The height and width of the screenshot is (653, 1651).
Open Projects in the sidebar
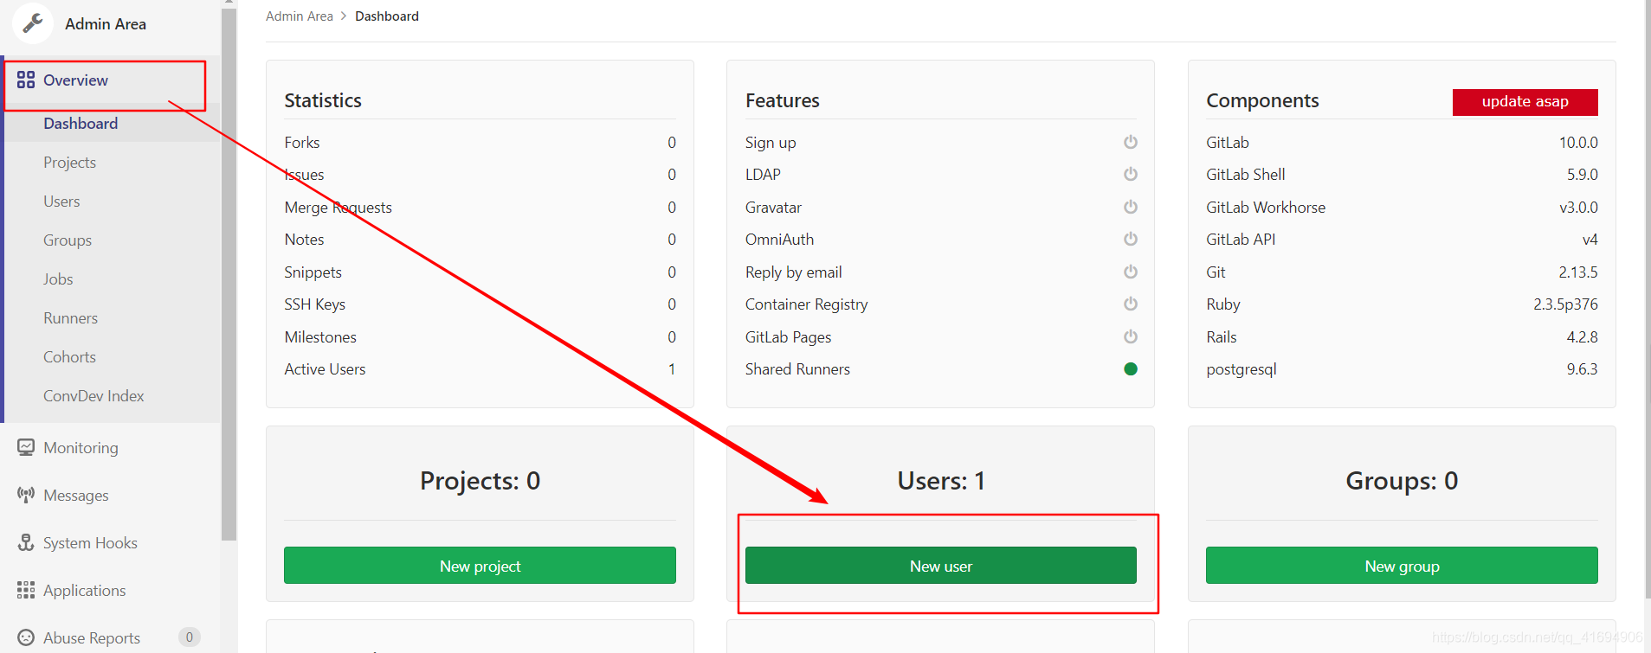69,163
